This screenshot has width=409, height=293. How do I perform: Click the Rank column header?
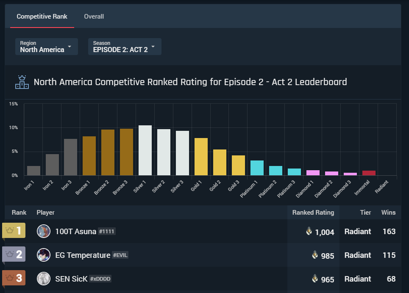tap(19, 213)
